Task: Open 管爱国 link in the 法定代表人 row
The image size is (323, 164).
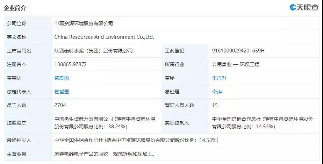Action: 62,92
